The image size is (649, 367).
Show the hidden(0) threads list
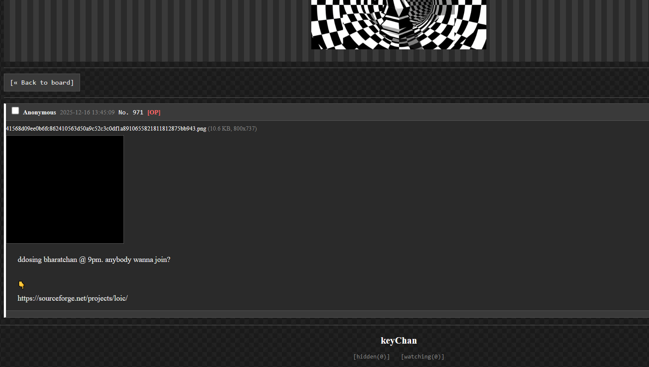pyautogui.click(x=371, y=356)
